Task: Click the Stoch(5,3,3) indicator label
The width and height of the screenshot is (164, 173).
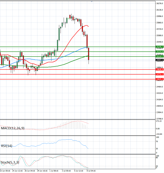Action: pyautogui.click(x=10, y=162)
